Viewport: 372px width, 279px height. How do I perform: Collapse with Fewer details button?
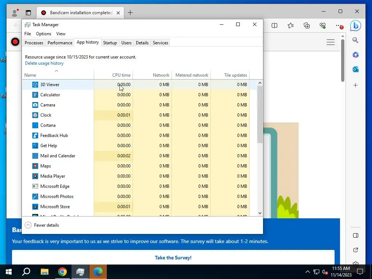pos(42,225)
